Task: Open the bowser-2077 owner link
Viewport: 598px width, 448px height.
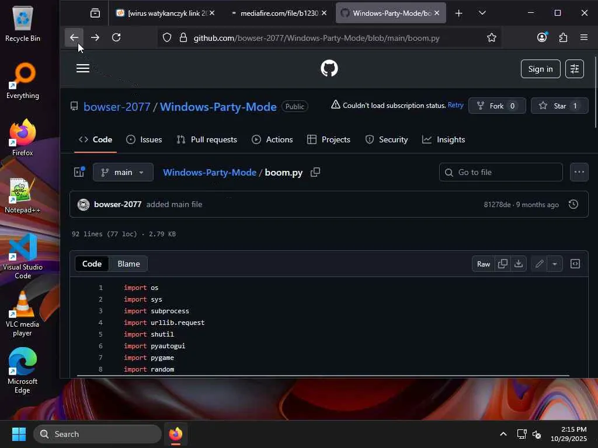Action: pos(117,107)
